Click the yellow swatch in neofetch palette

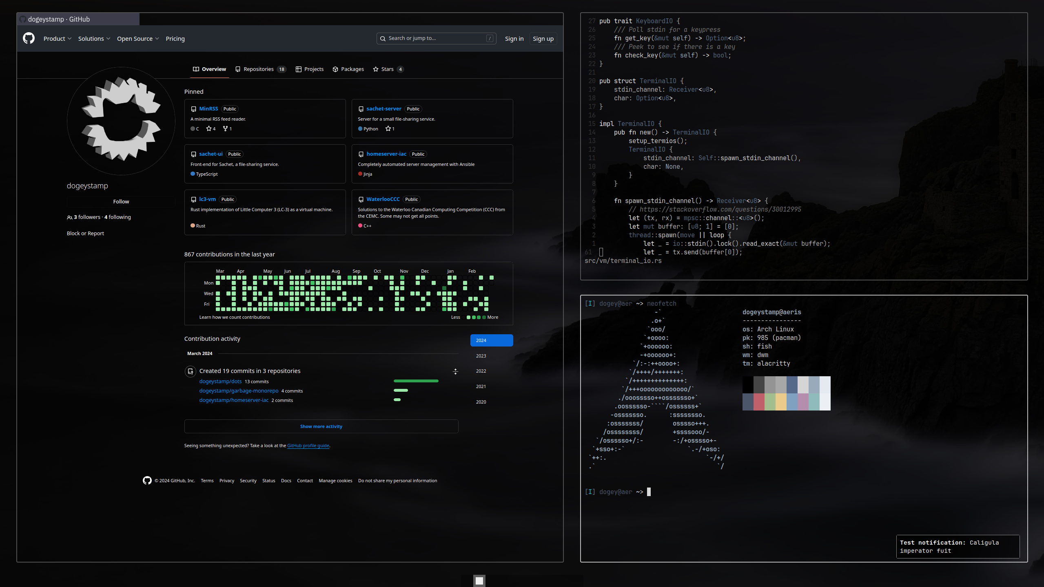(x=781, y=402)
